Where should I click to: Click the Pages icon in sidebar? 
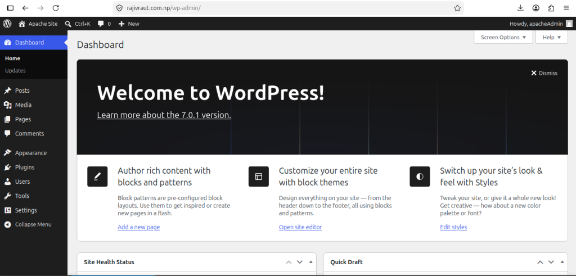point(8,119)
